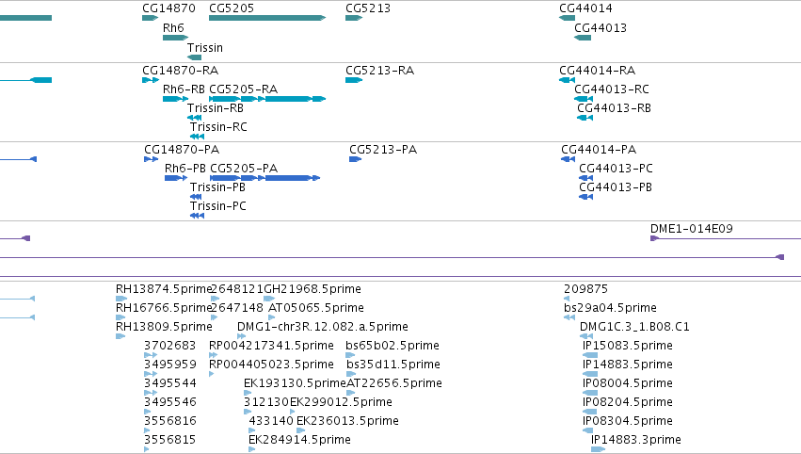Viewport: 801px width, 454px height.
Task: Select the bs65b02.5prime label
Action: 392,346
